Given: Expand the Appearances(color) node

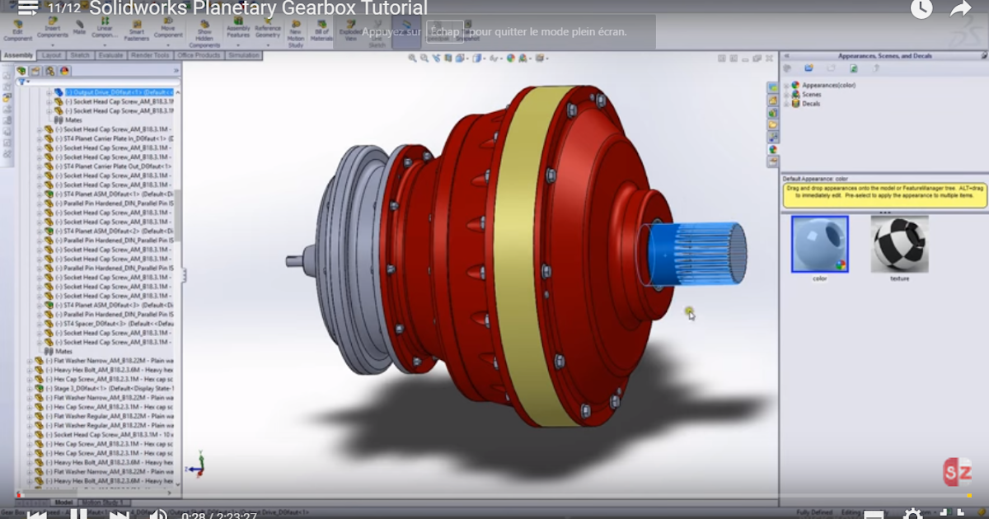Looking at the screenshot, I should (788, 85).
